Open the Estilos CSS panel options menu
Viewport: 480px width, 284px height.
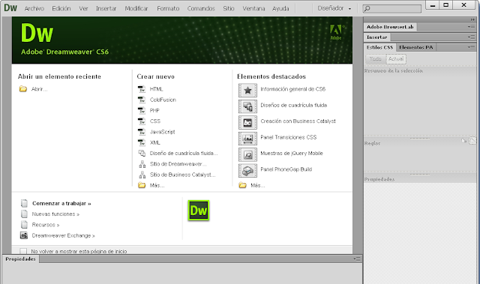click(x=471, y=47)
